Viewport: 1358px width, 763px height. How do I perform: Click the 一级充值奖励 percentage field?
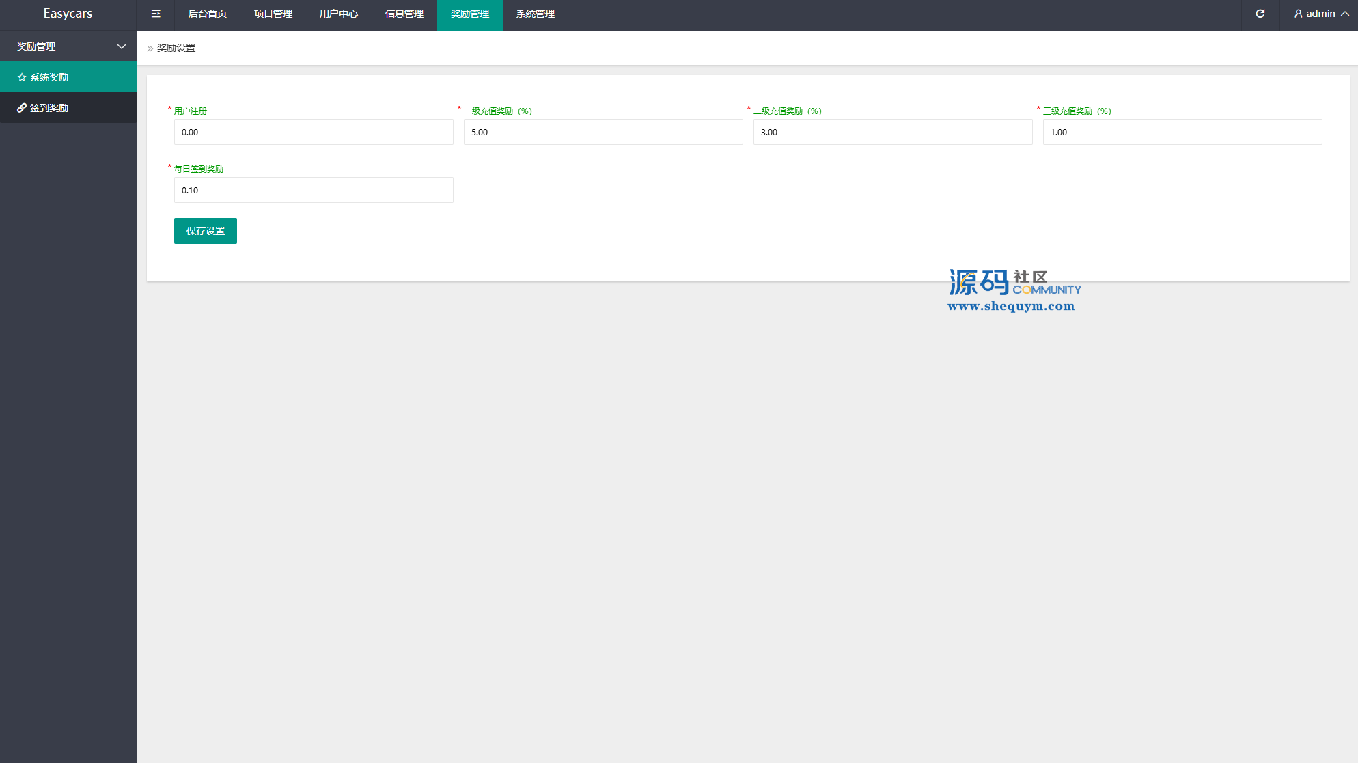[x=603, y=132]
